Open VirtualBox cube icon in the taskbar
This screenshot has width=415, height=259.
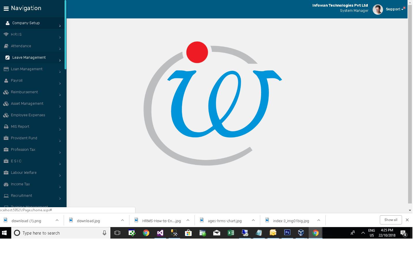click(x=301, y=233)
